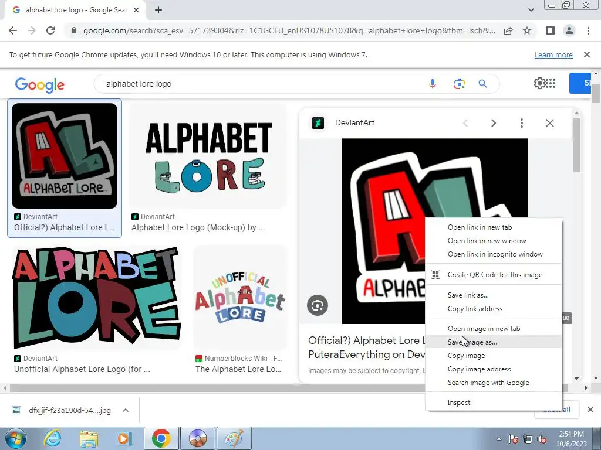
Task: Show next image in preview panel
Action: tap(493, 123)
